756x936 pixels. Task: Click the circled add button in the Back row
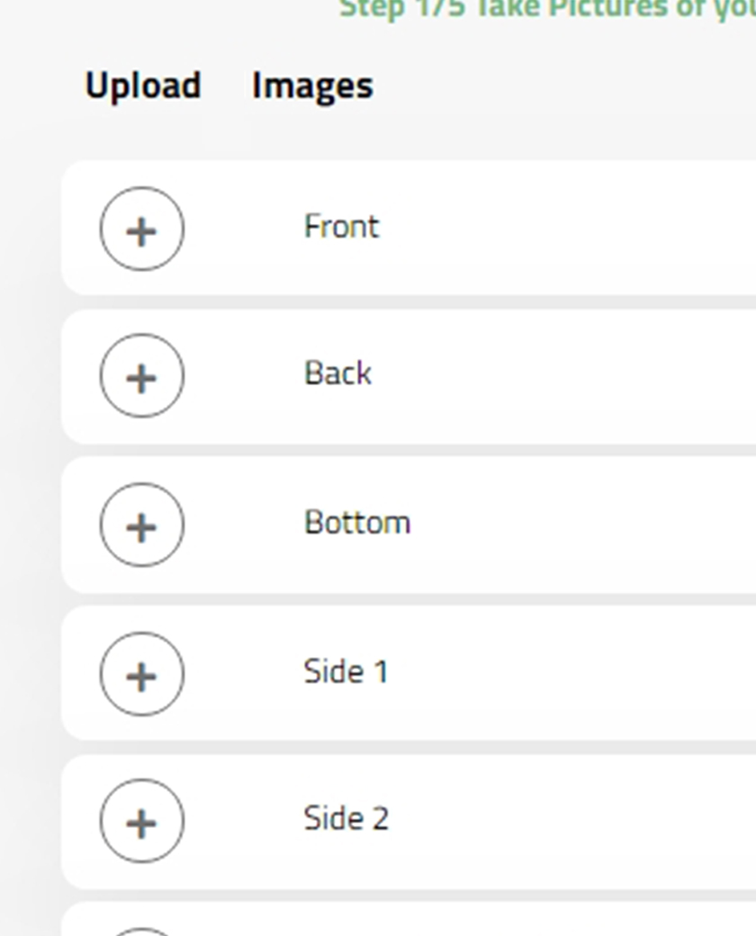(x=140, y=378)
